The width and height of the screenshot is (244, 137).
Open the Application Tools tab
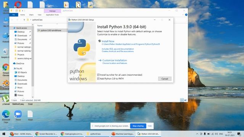click(52, 15)
